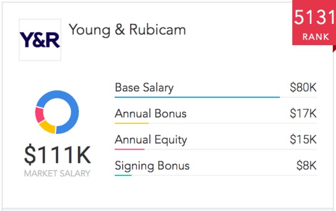Click the pink Annual Equity bar
The height and width of the screenshot is (211, 336).
(129, 149)
